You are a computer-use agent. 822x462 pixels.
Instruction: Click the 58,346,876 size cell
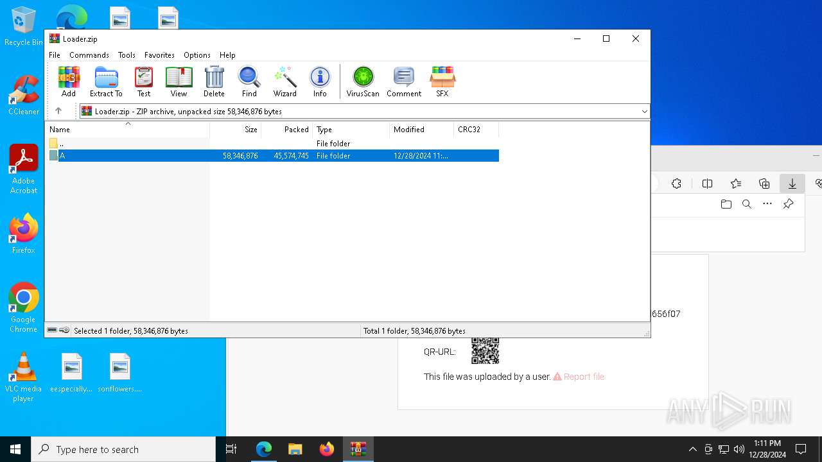pyautogui.click(x=240, y=156)
